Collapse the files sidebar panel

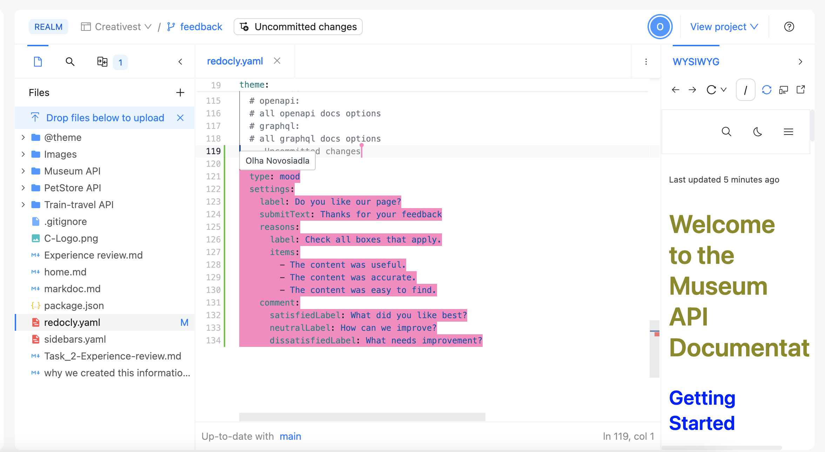(180, 62)
